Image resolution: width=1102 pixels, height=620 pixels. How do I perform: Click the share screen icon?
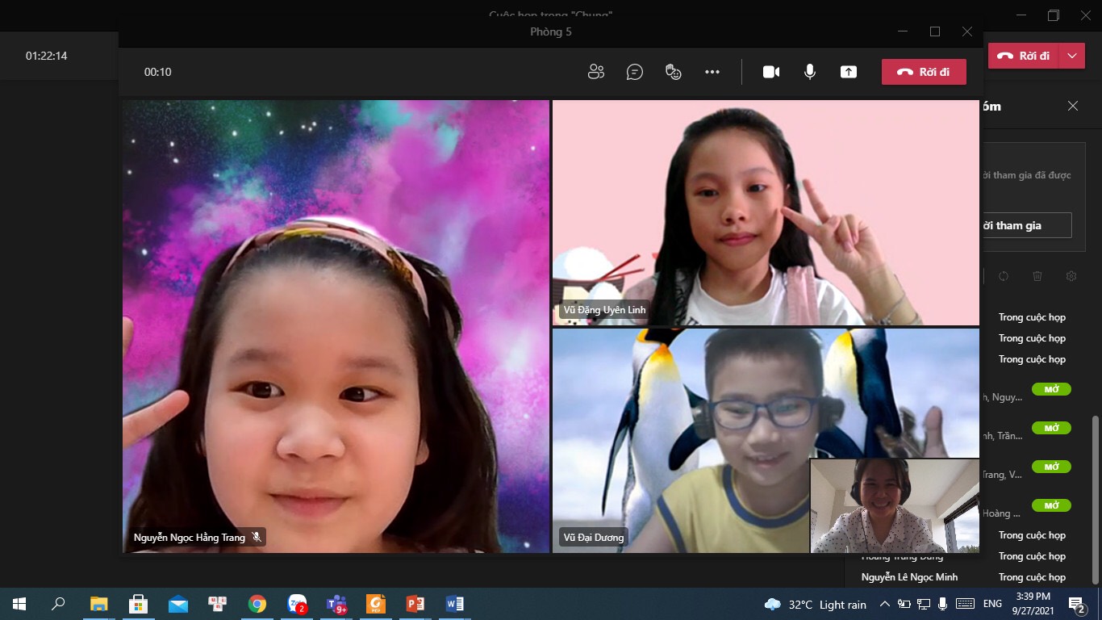tap(849, 72)
